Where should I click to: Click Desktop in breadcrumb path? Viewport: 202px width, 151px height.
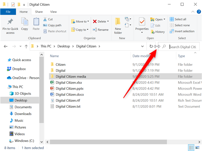point(64,46)
